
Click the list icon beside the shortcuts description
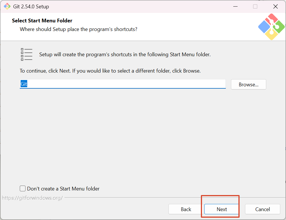(26, 54)
